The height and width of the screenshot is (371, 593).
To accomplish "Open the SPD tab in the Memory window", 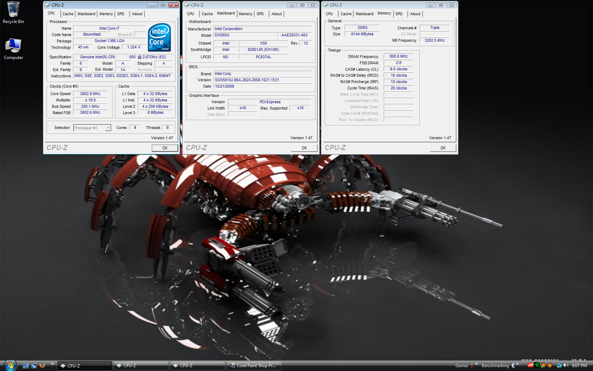I will point(399,14).
